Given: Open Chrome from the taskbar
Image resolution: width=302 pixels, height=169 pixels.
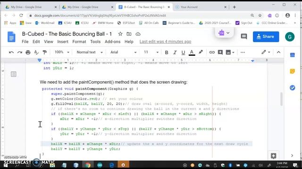Looking at the screenshot, I should (88, 165).
